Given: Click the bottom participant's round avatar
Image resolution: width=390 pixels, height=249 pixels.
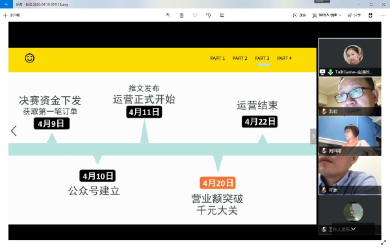Looking at the screenshot, I should tap(353, 212).
